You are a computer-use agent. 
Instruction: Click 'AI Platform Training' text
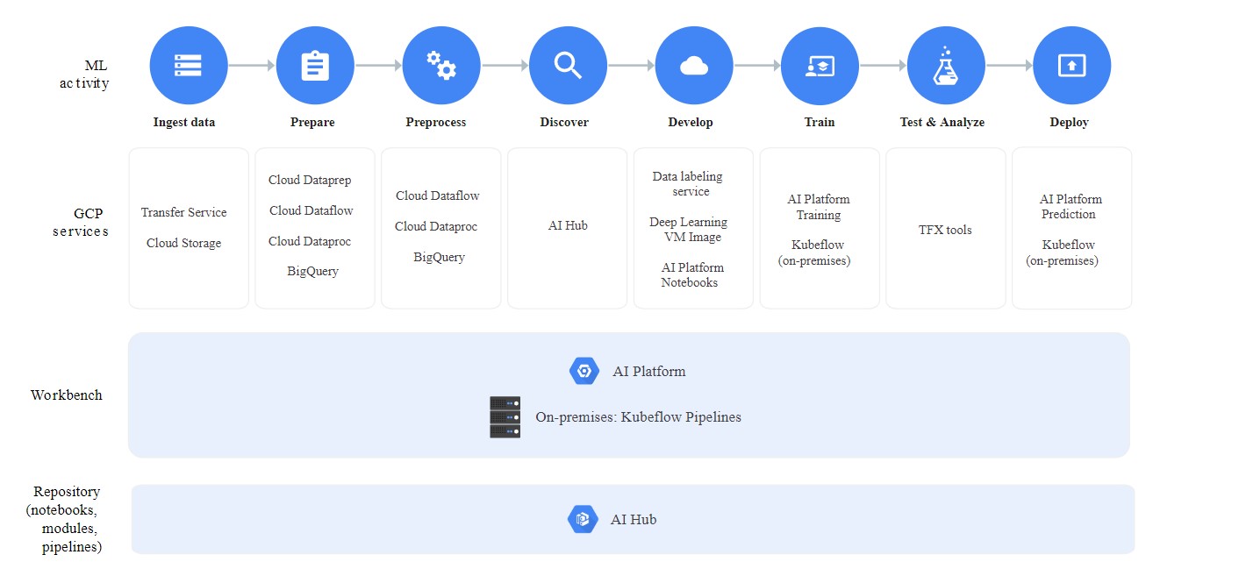point(819,207)
